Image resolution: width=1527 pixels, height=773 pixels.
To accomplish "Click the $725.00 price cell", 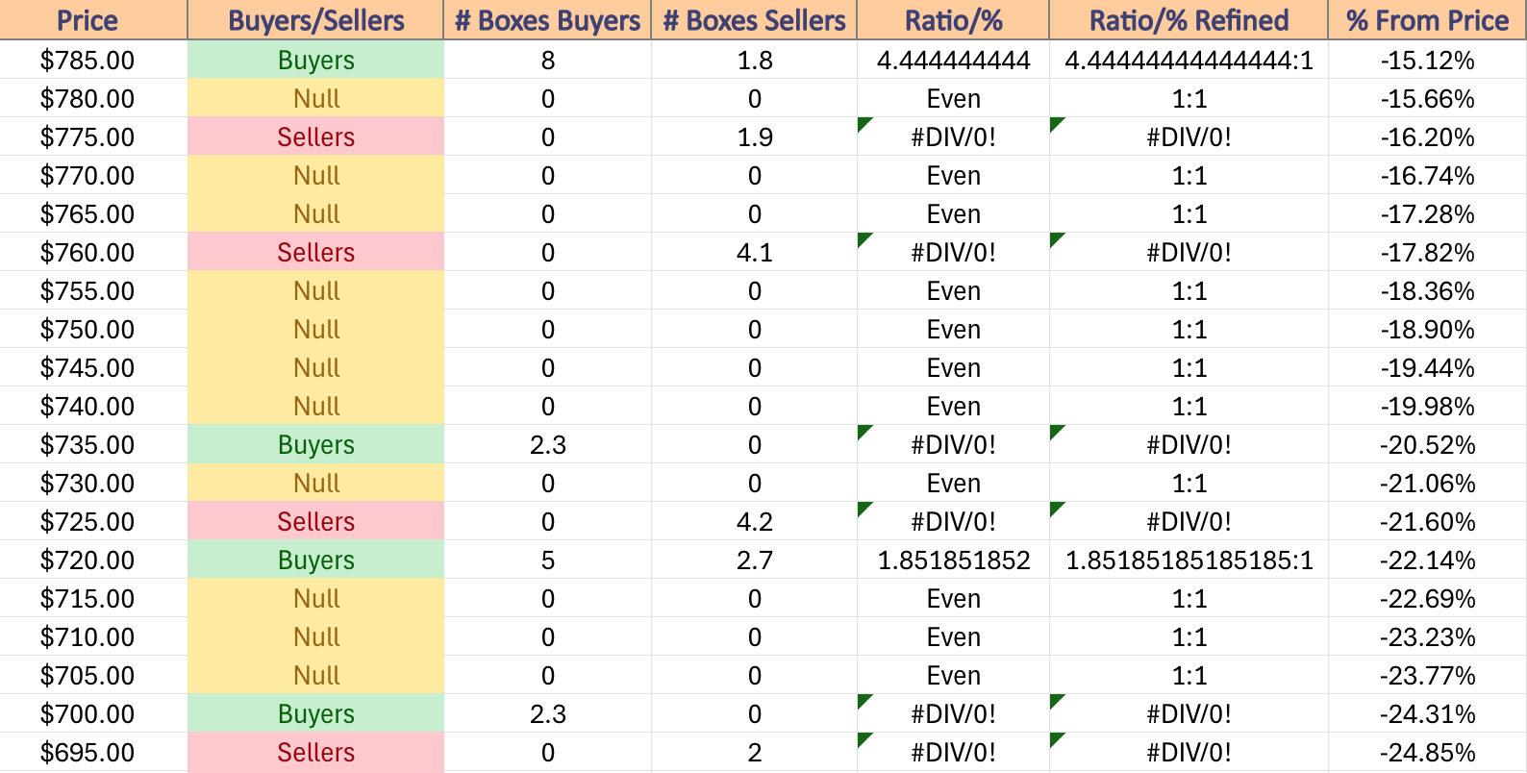I will (93, 521).
